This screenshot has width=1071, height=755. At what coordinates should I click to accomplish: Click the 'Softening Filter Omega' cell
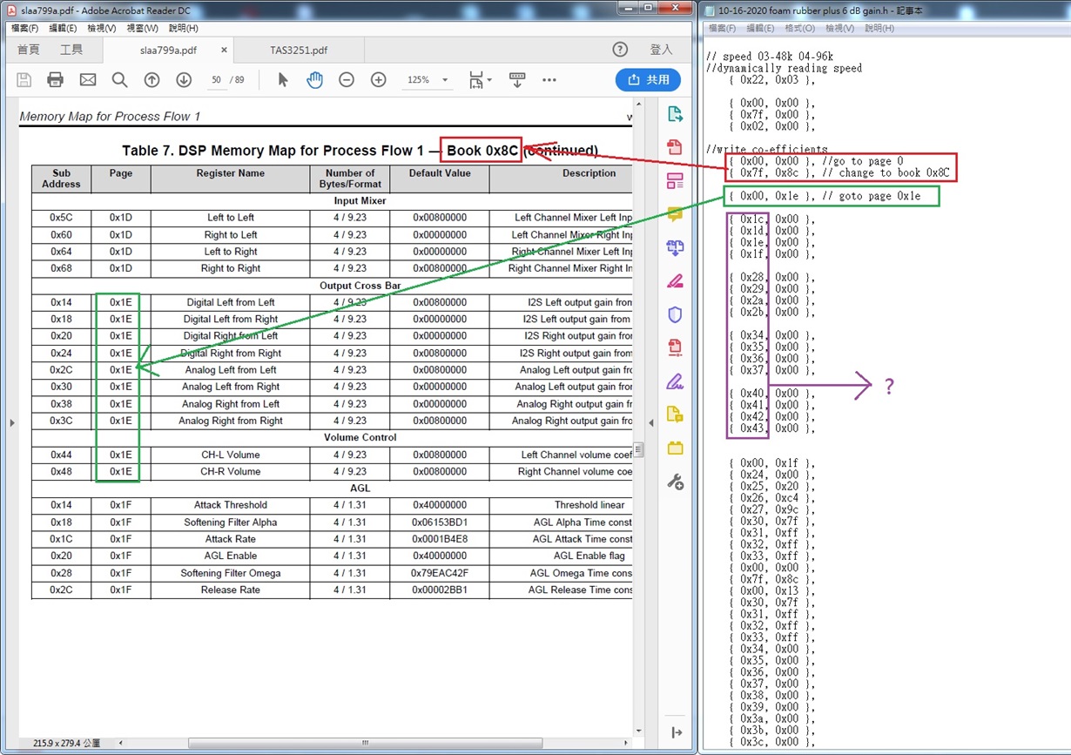[x=231, y=573]
